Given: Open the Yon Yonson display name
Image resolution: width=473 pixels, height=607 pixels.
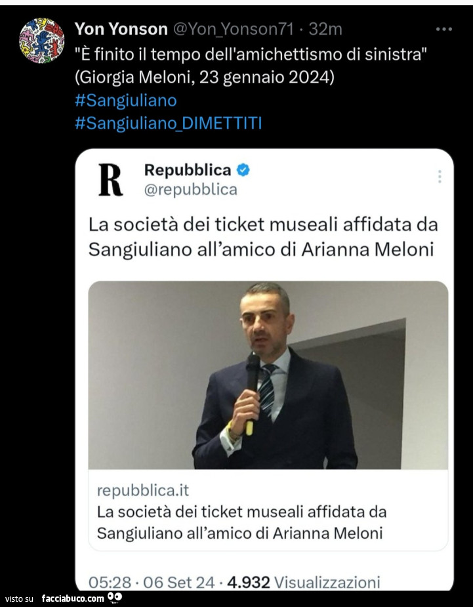Looking at the screenshot, I should [121, 29].
